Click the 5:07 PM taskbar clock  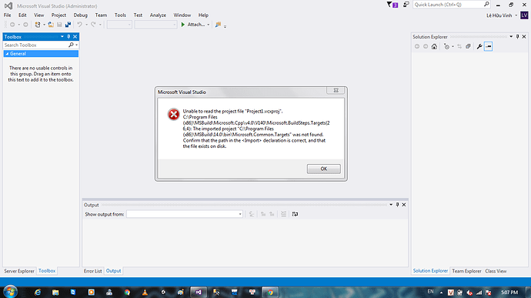tap(509, 293)
